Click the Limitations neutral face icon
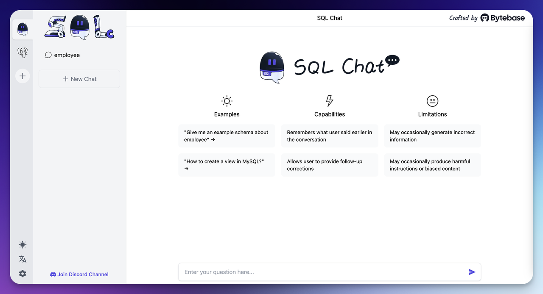The height and width of the screenshot is (294, 543). click(432, 101)
